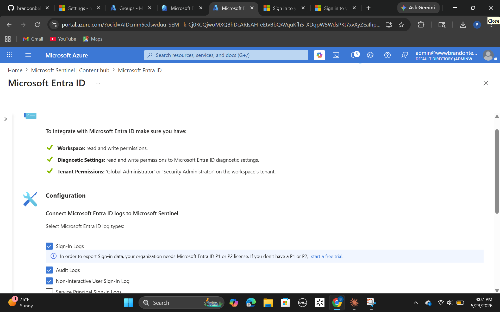Open the bookmarks bar apps grid

8,39
